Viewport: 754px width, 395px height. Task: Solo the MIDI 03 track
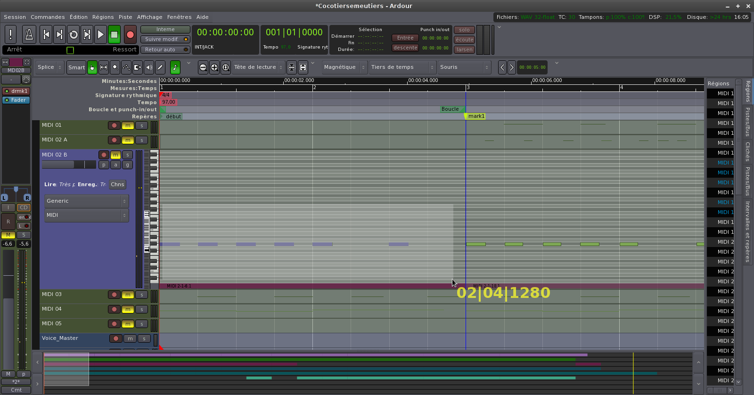pyautogui.click(x=141, y=295)
